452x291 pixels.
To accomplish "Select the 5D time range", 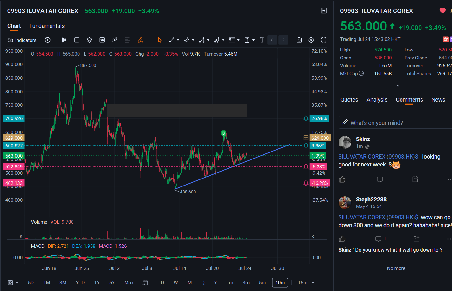I will 31,283.
